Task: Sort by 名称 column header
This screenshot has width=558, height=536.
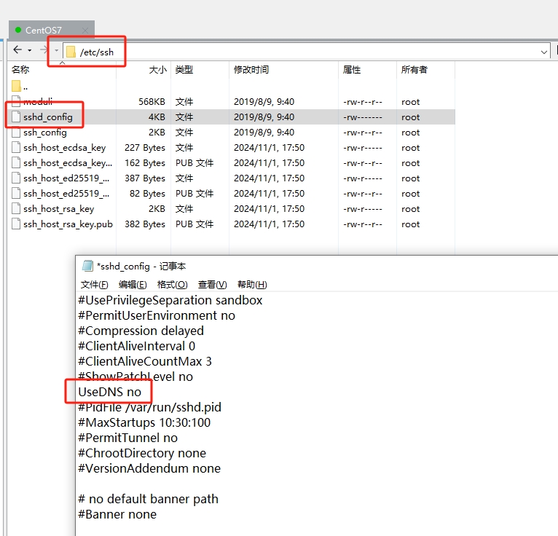Action: point(20,69)
